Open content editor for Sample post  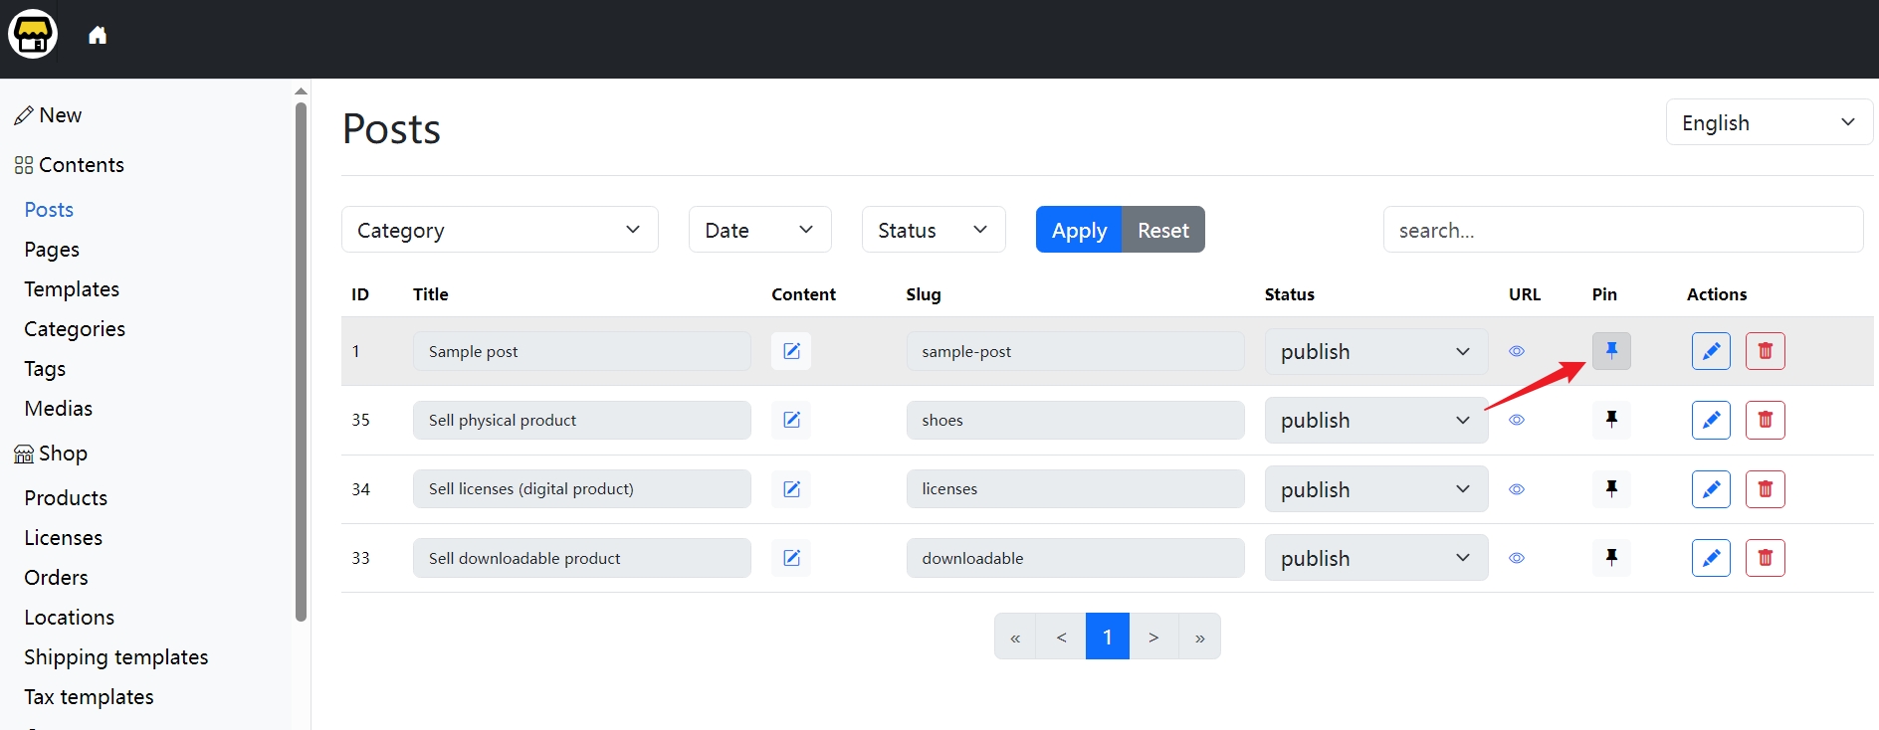pyautogui.click(x=791, y=351)
